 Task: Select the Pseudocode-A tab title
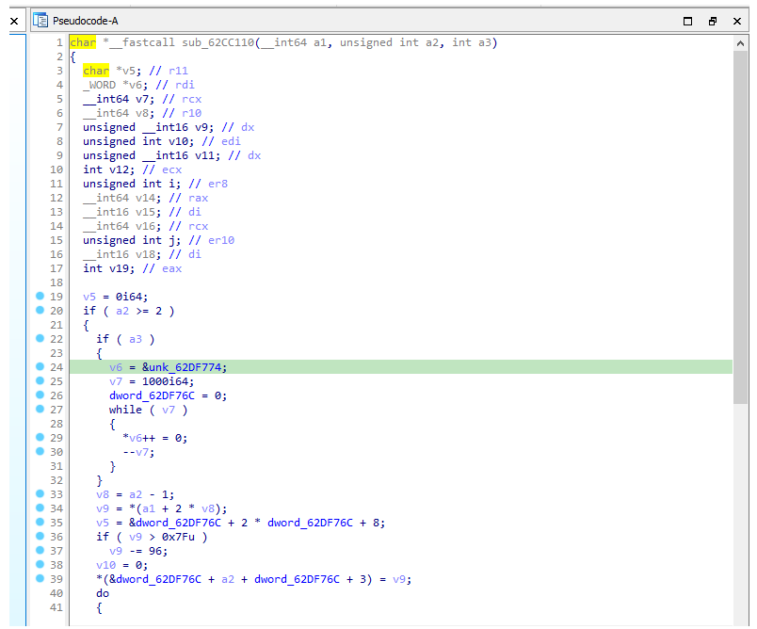coord(85,21)
